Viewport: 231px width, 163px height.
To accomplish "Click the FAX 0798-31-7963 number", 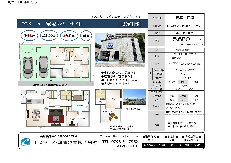I will point(126,146).
